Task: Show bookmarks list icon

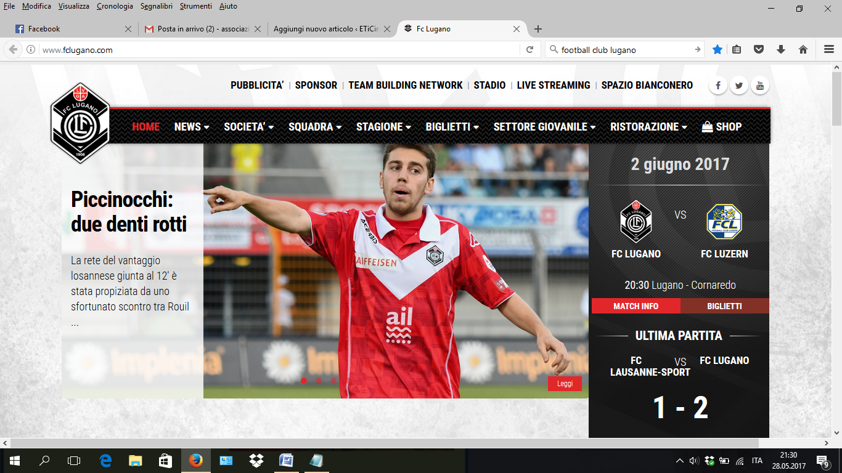Action: (x=737, y=50)
